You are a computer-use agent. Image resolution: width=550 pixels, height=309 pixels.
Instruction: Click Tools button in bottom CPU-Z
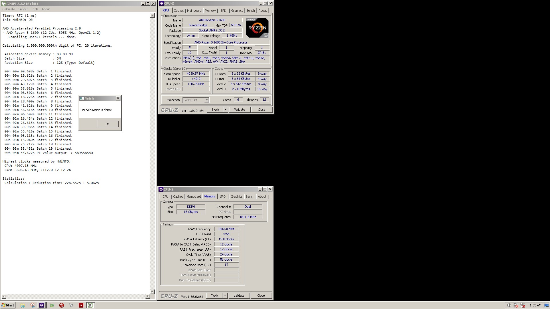pos(215,296)
